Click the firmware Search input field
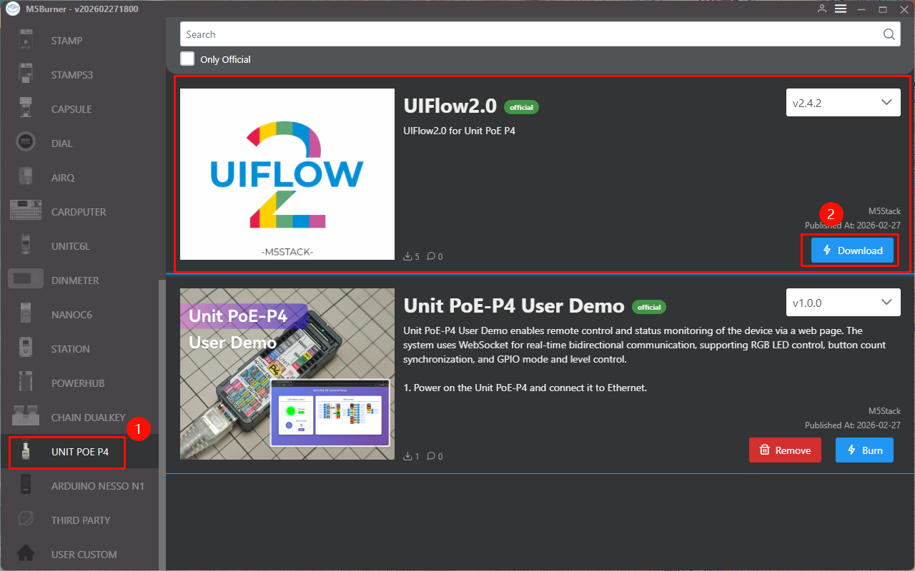The image size is (915, 571). (x=529, y=34)
